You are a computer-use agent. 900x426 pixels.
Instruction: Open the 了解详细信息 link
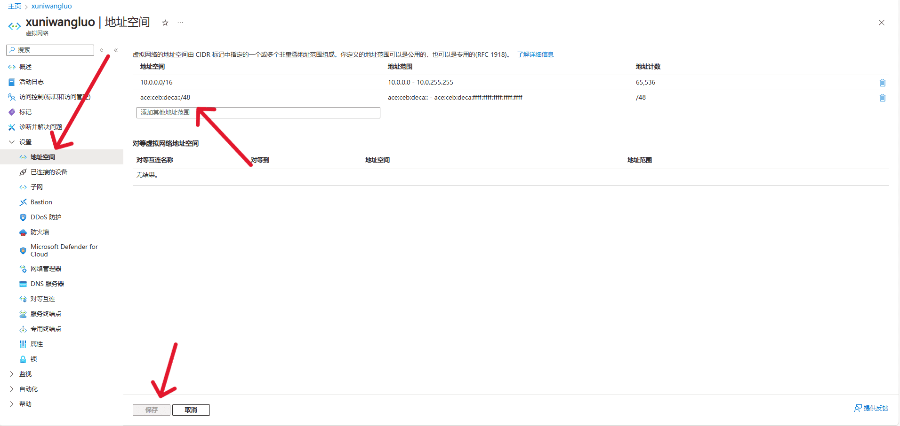pyautogui.click(x=535, y=54)
